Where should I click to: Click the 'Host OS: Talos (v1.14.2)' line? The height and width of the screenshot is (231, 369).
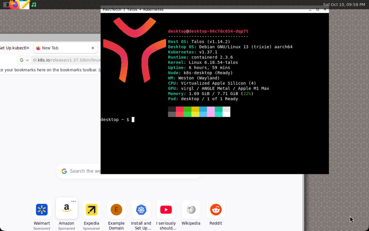199,42
